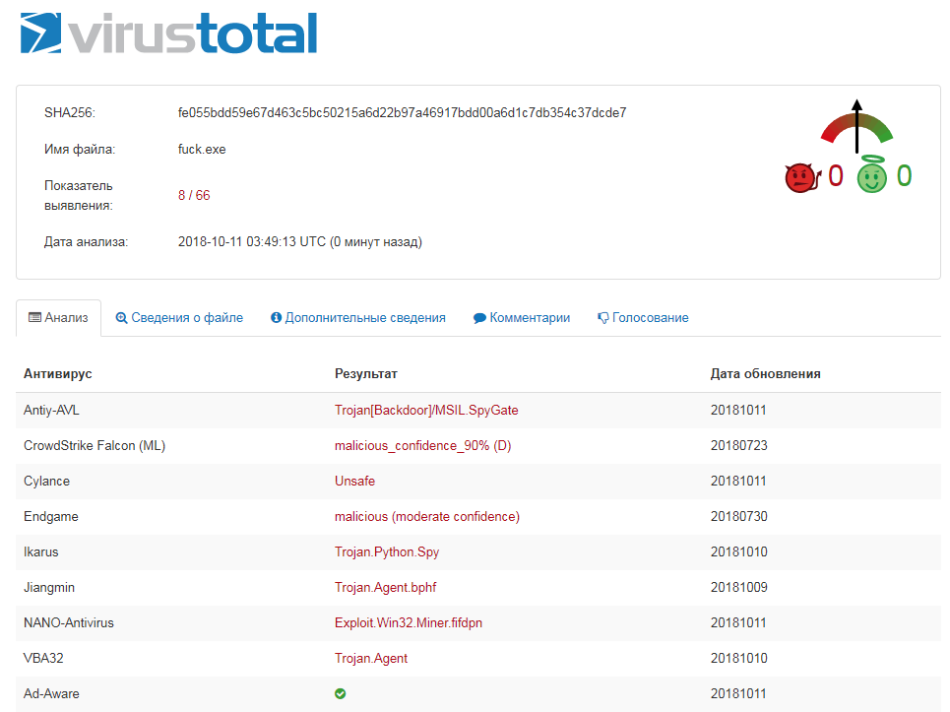Click the 8 / 66 detection ratio
The image size is (950, 712).
(x=194, y=195)
